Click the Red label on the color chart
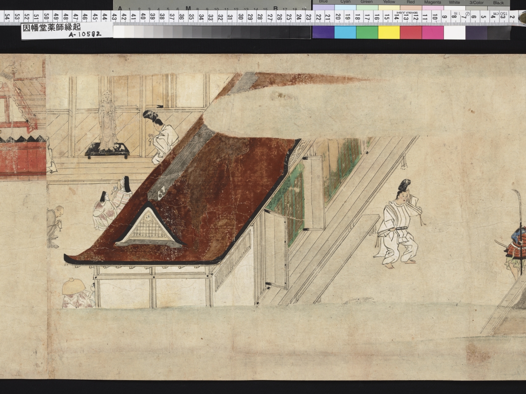Viewport: 526px width, 394px height. click(x=411, y=2)
